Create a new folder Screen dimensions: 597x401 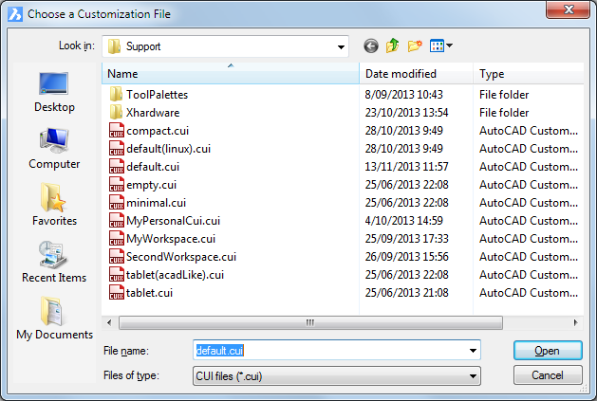[x=415, y=46]
